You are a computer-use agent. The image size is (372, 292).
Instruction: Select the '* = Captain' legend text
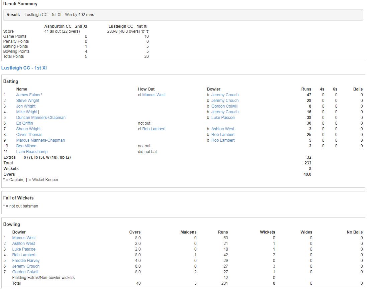click(x=13, y=180)
